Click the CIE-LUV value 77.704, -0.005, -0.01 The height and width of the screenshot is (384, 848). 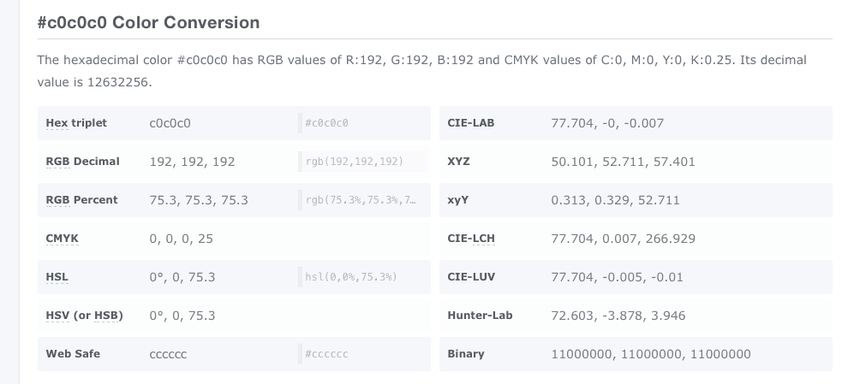coord(618,277)
